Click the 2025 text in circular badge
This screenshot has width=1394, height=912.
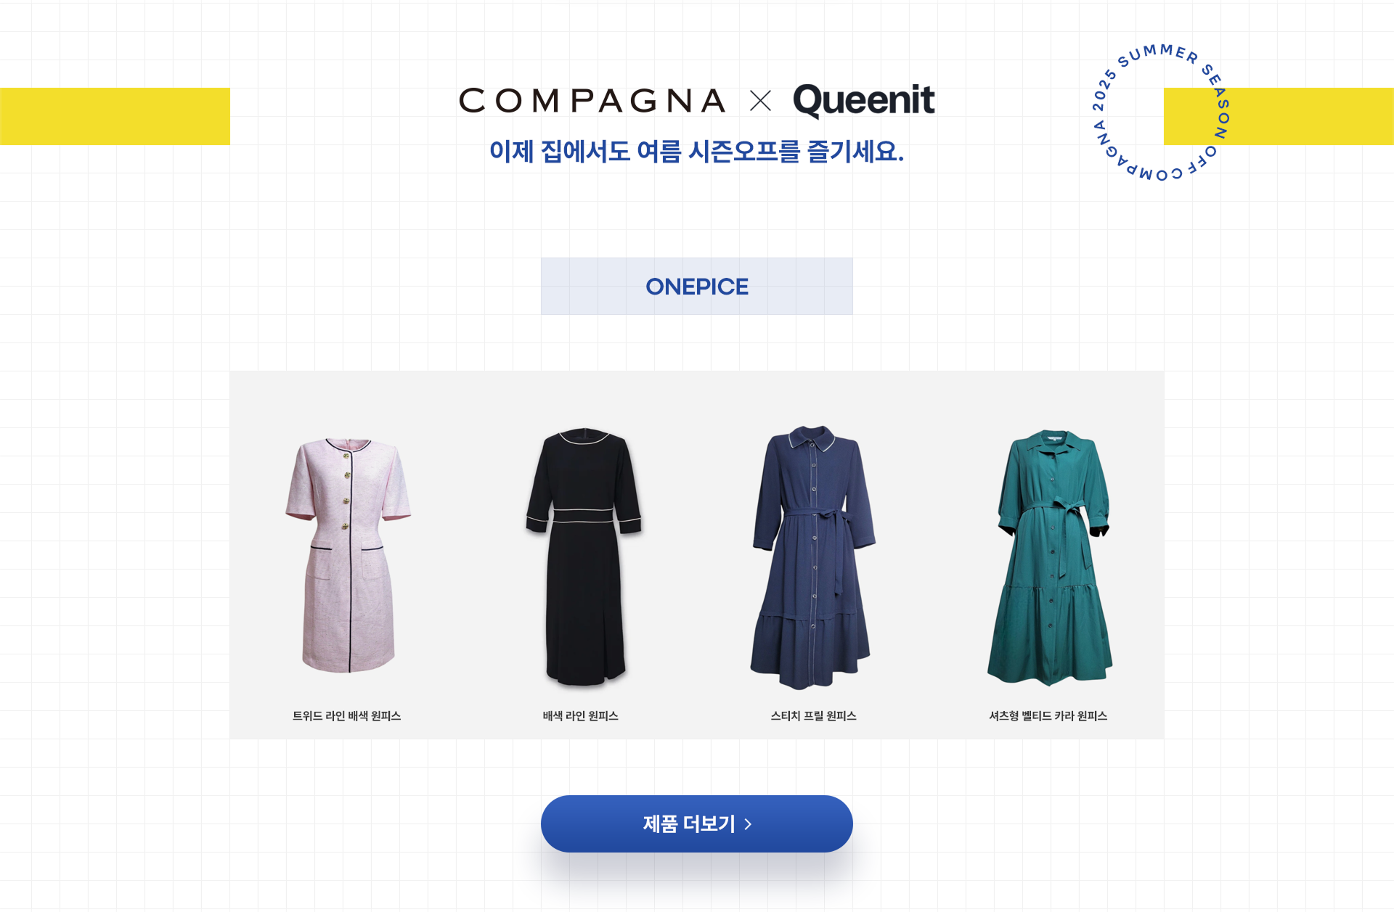[x=1103, y=90]
